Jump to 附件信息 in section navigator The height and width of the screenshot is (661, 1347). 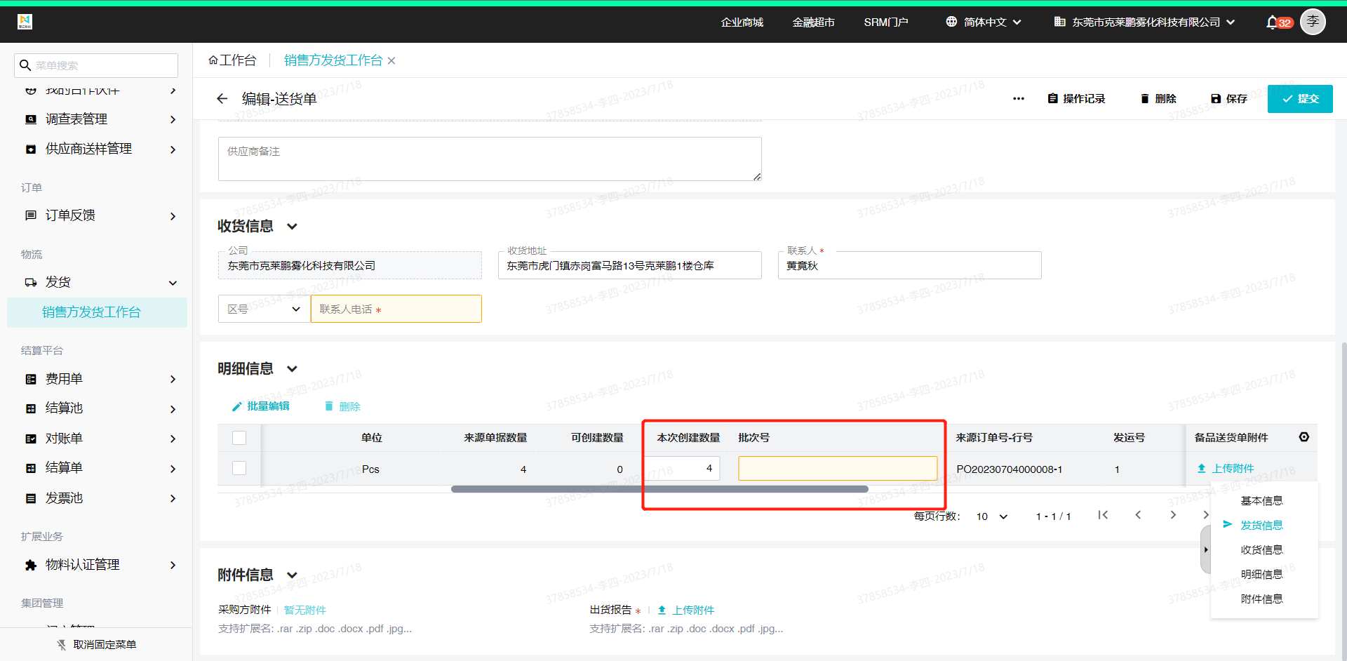[1261, 599]
